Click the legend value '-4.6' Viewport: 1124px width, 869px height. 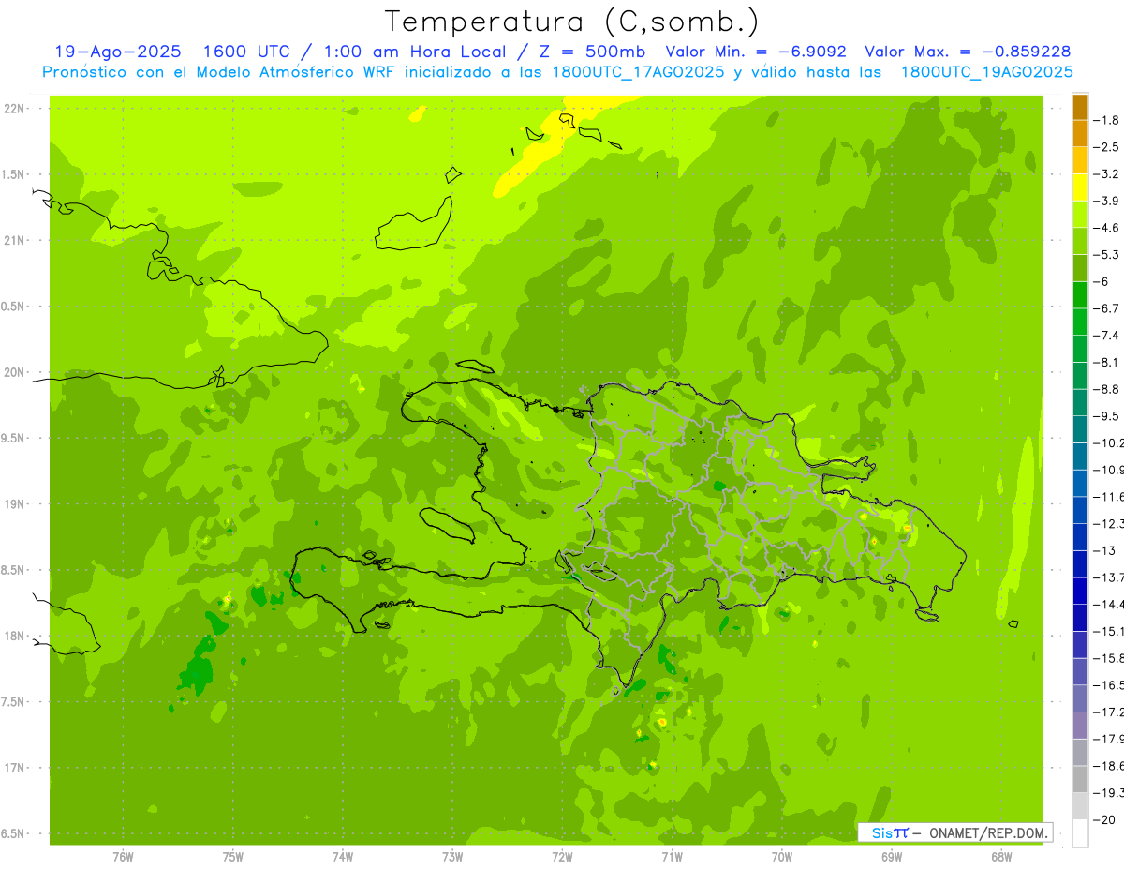pyautogui.click(x=1108, y=228)
